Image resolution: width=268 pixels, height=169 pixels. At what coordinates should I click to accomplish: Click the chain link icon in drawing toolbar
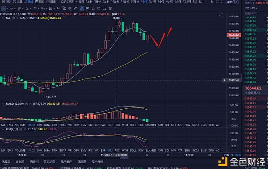[88, 8]
